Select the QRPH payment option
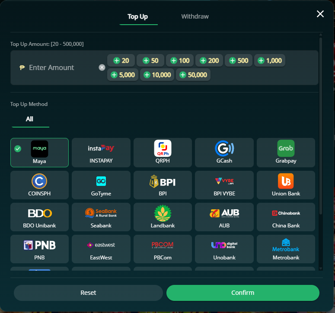 tap(163, 153)
